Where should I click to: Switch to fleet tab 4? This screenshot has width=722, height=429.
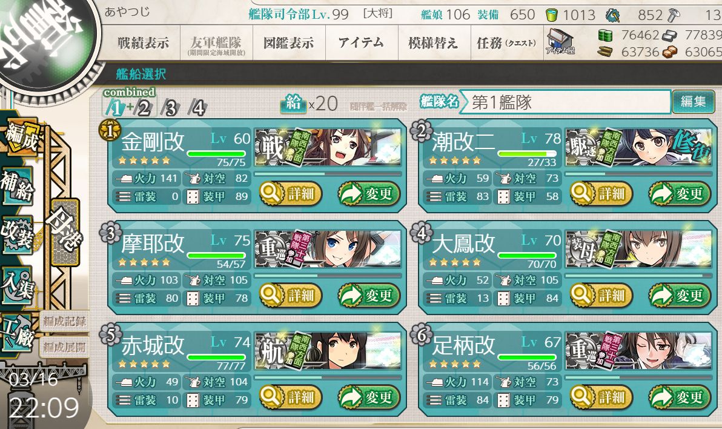[198, 108]
